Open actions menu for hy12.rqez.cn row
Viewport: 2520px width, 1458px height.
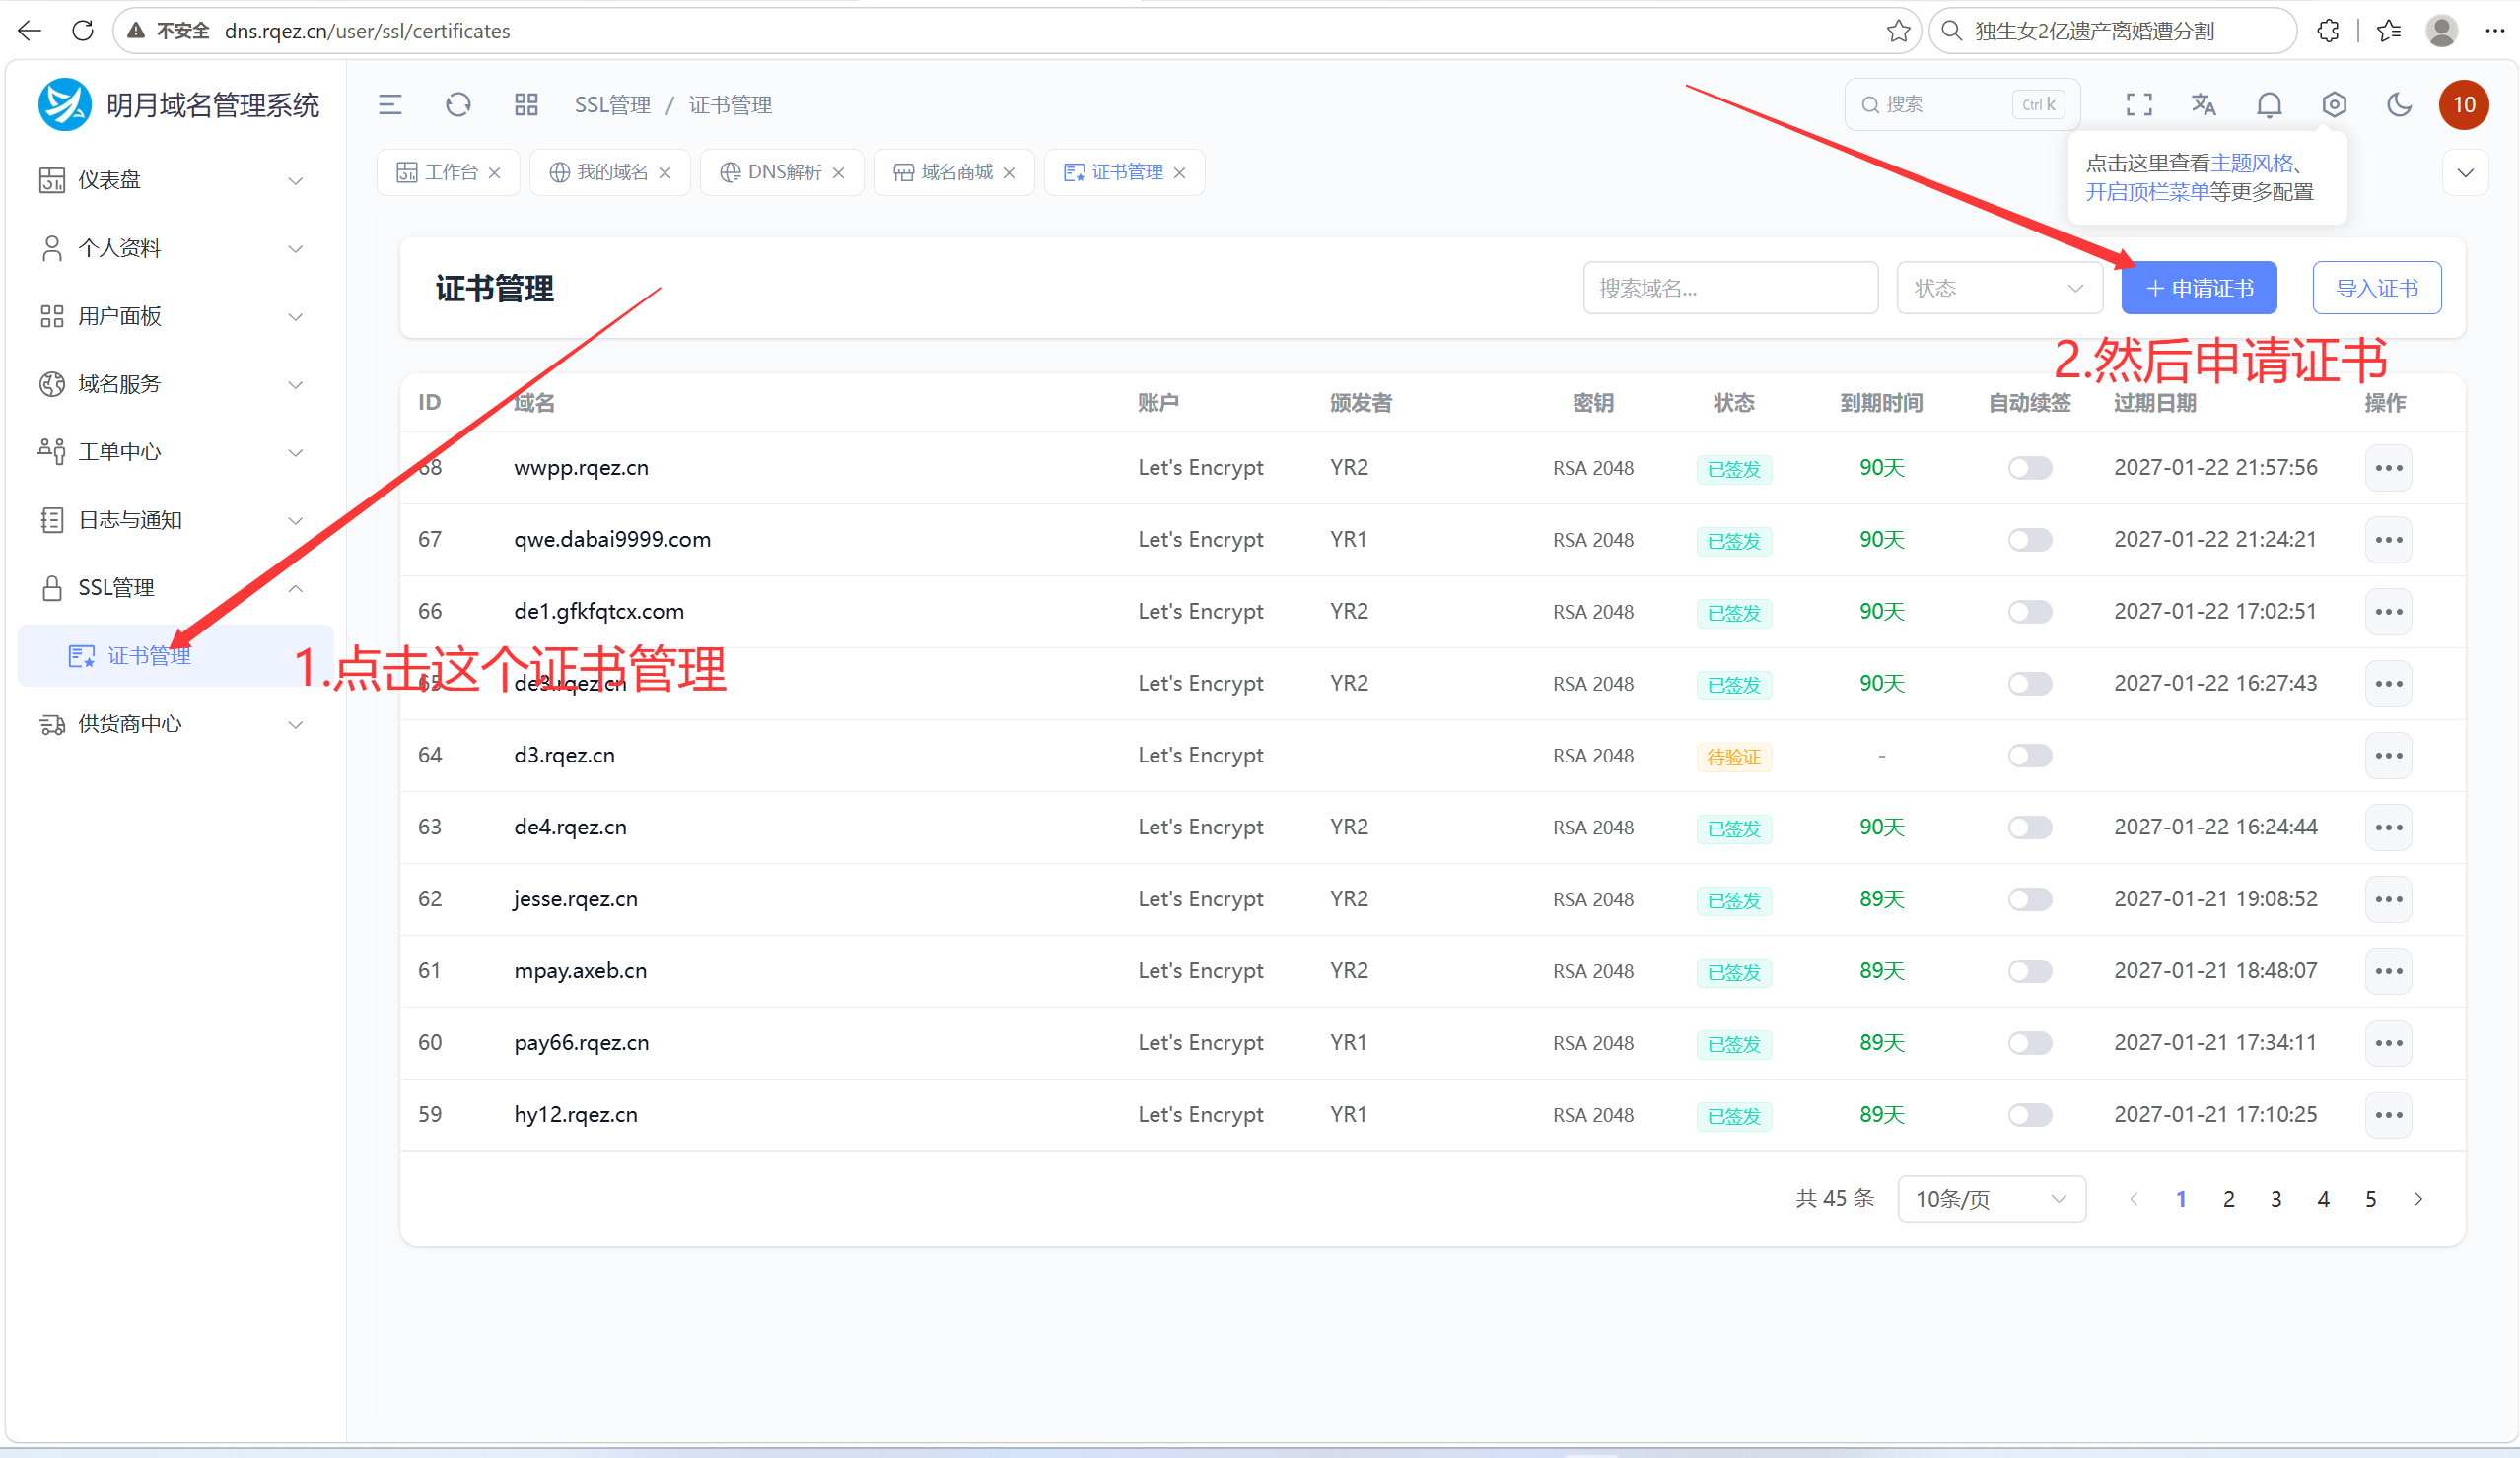coord(2388,1115)
